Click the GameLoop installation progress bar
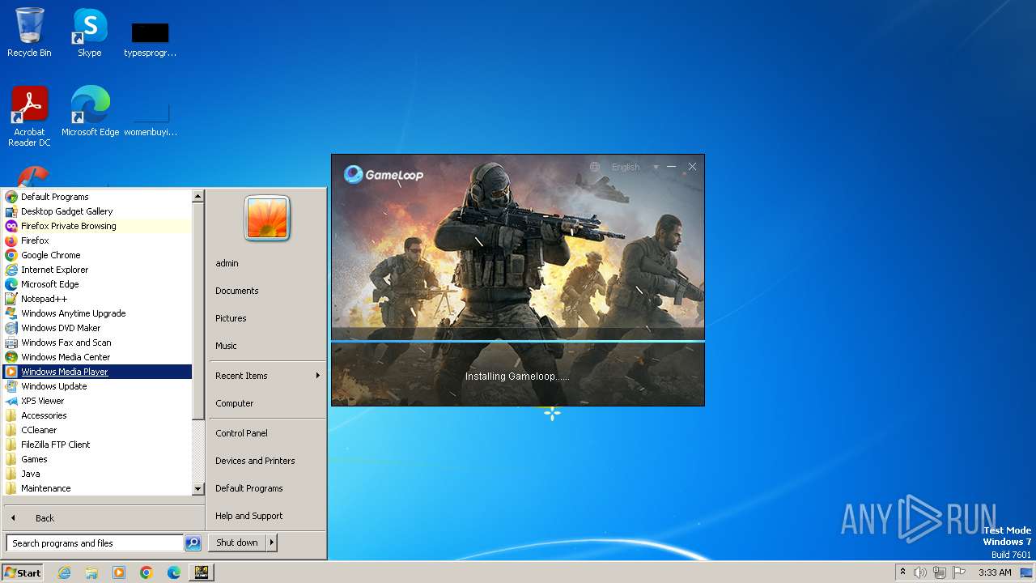1036x583 pixels. point(518,341)
